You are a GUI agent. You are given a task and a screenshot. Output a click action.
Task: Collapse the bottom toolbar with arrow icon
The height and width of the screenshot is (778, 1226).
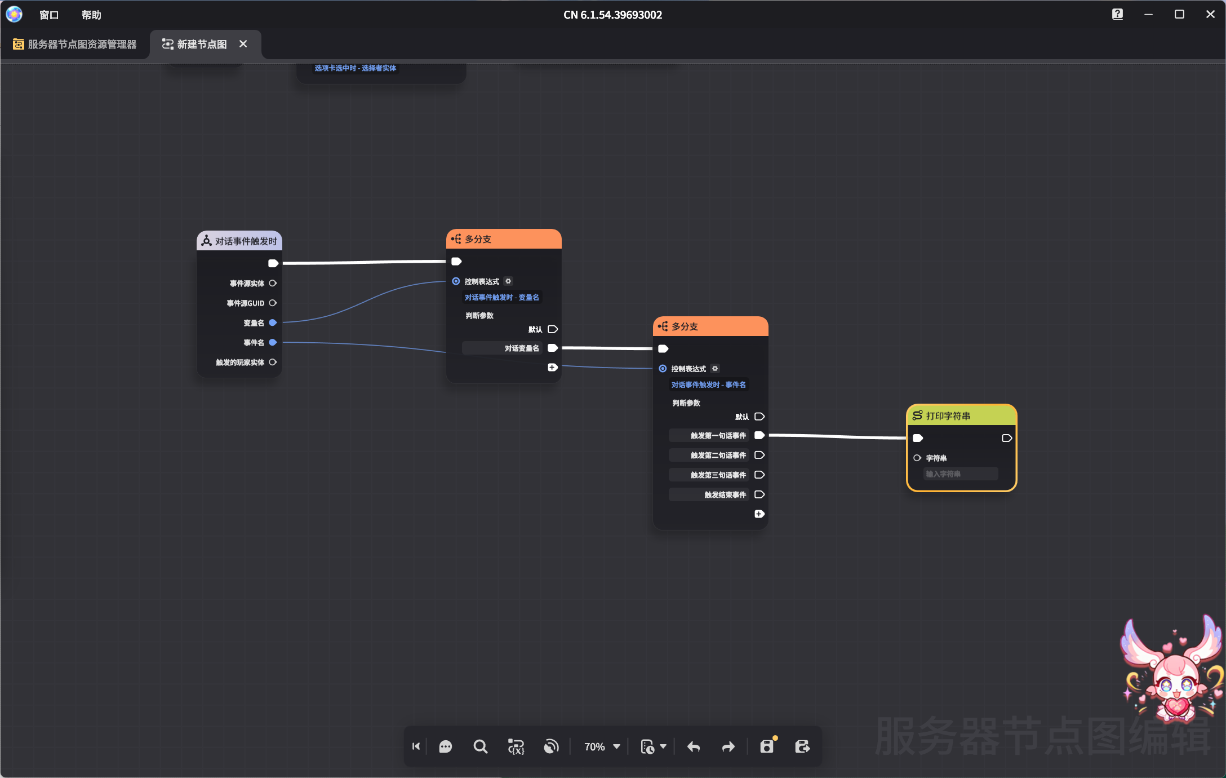[416, 746]
